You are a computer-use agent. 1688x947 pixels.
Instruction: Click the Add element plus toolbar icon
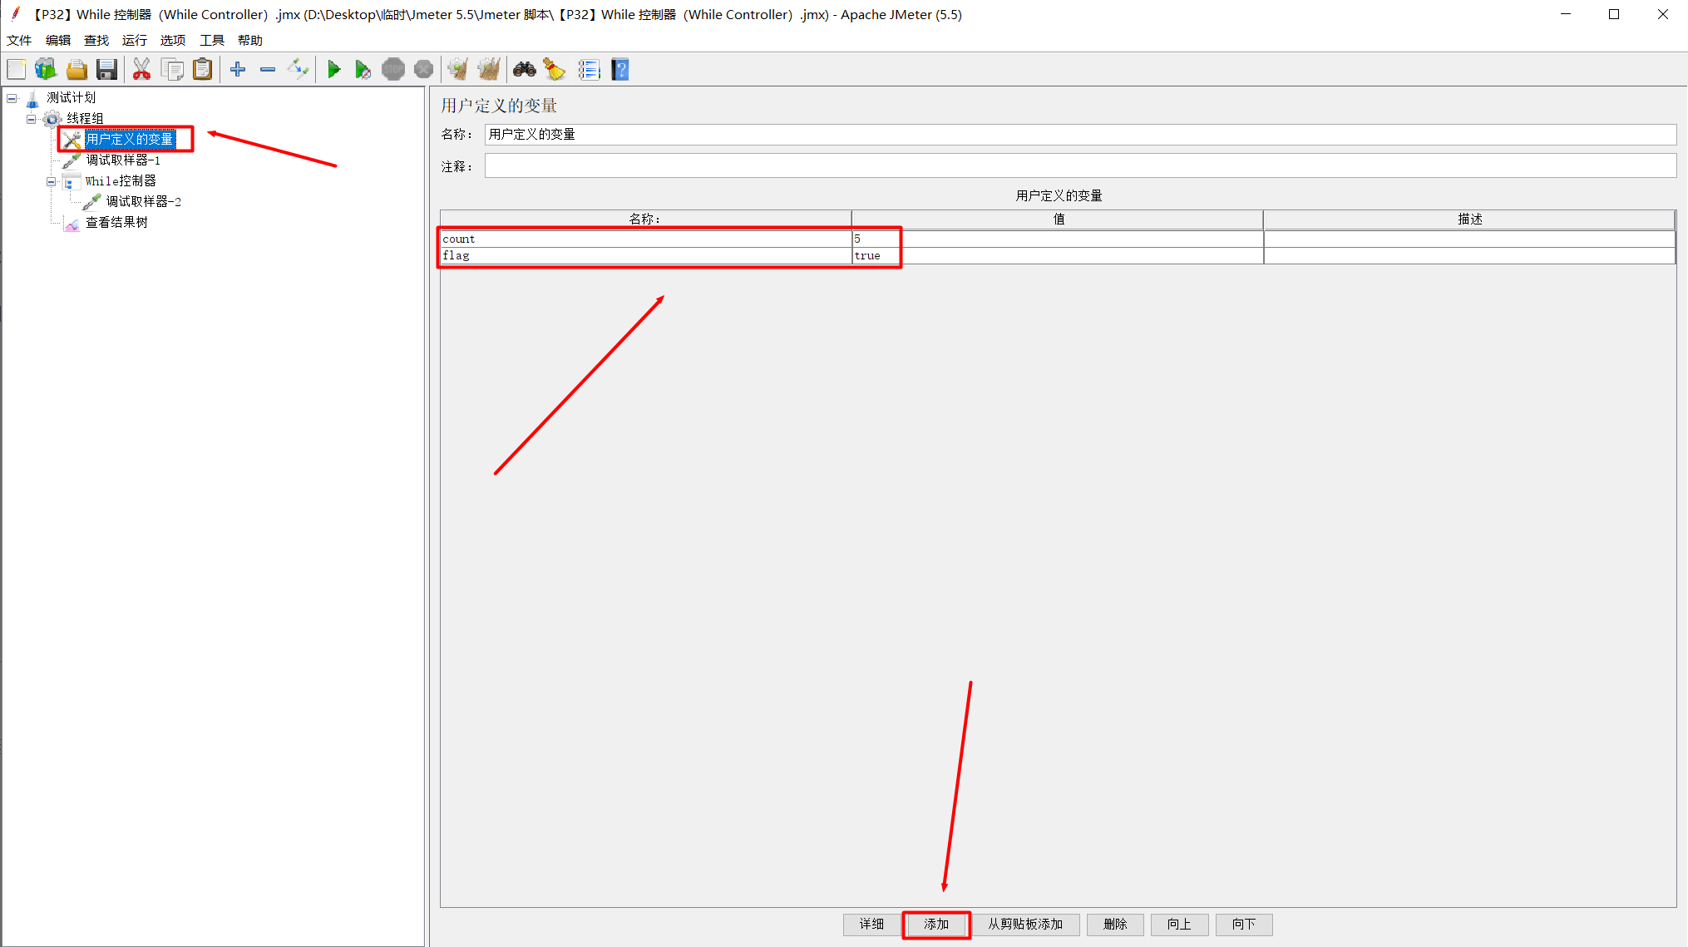(237, 69)
